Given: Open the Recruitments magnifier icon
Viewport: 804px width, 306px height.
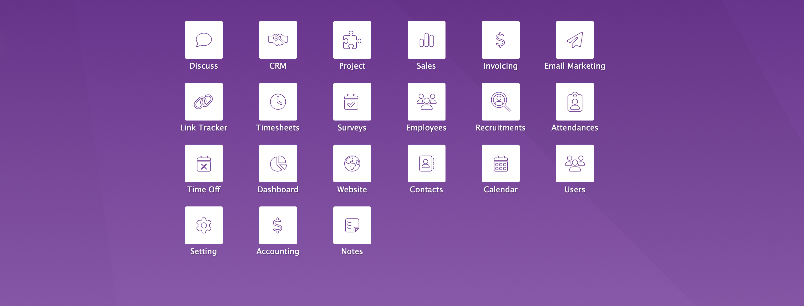Looking at the screenshot, I should click(501, 101).
